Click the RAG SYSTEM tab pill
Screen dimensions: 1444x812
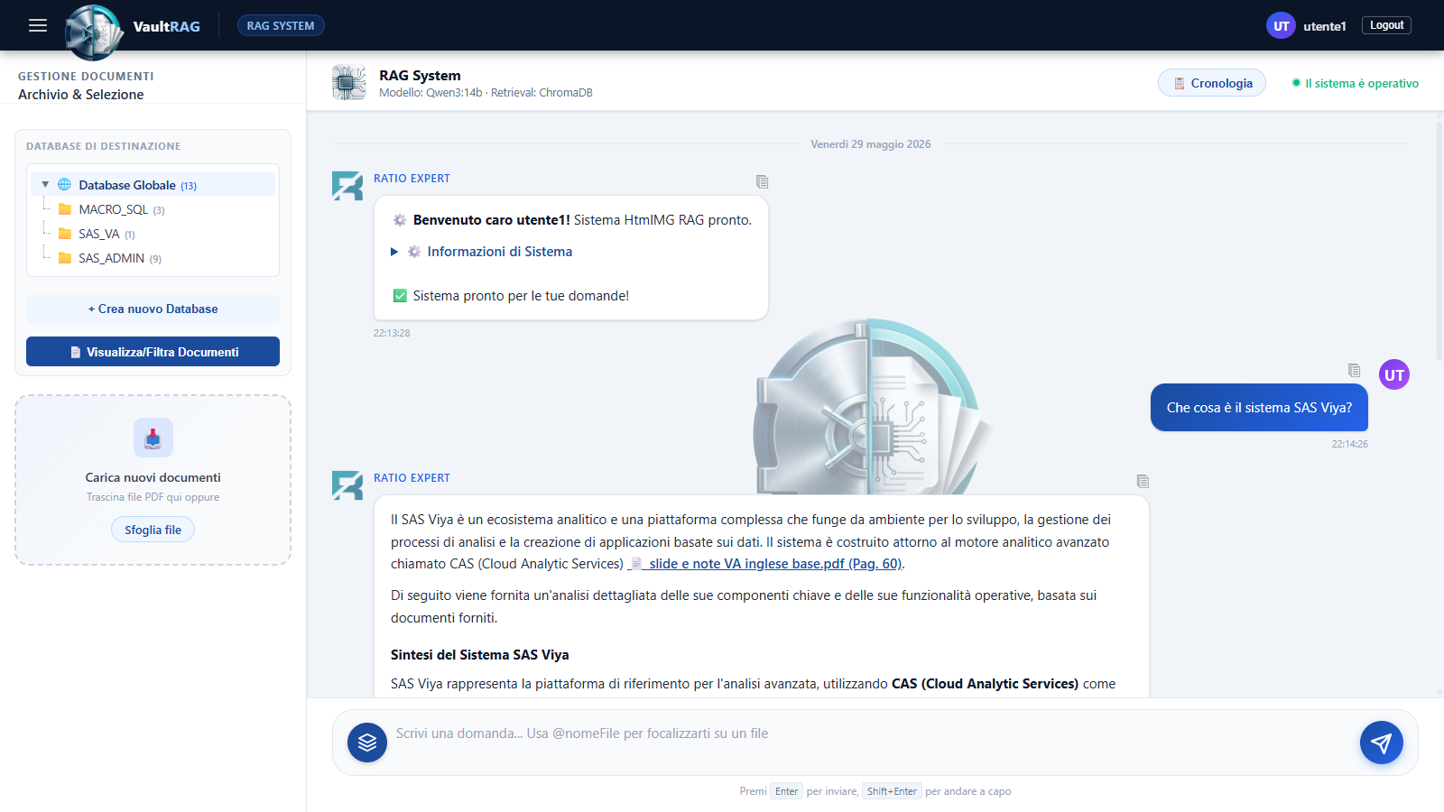click(281, 25)
